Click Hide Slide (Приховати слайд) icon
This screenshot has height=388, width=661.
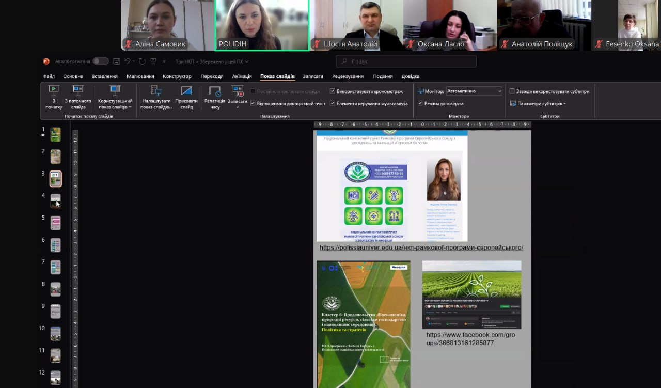[186, 91]
